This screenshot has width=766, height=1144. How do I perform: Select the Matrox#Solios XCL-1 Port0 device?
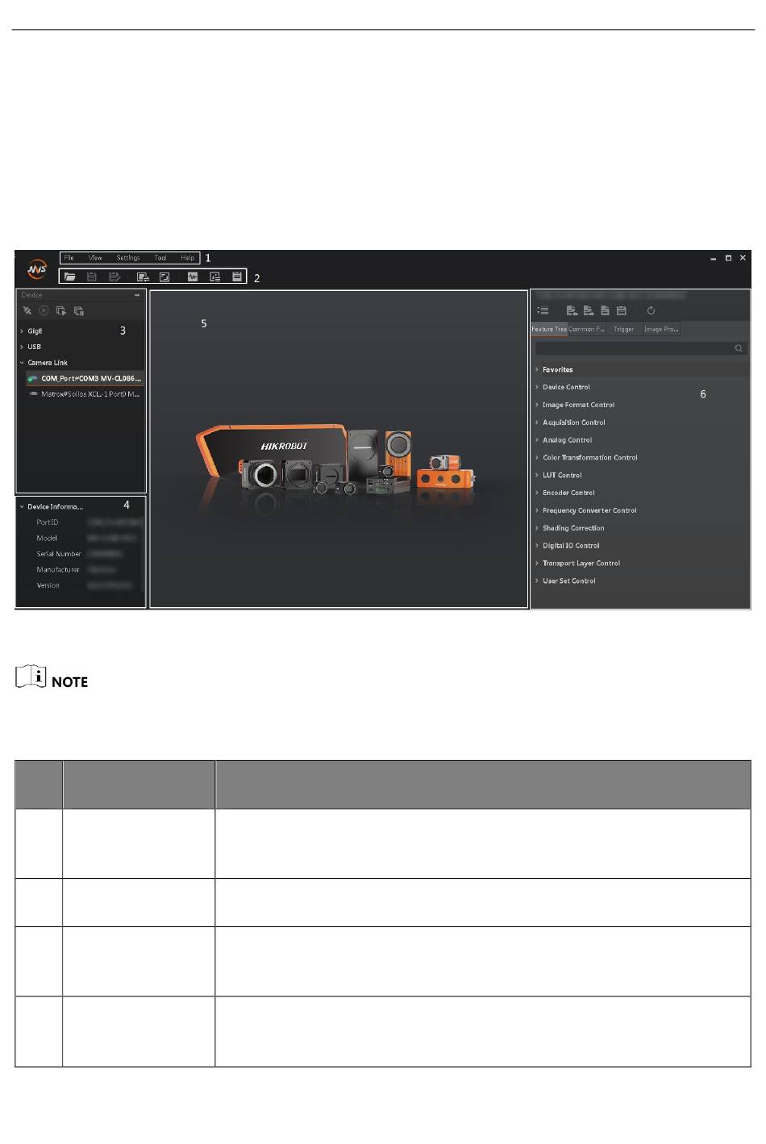(x=85, y=394)
